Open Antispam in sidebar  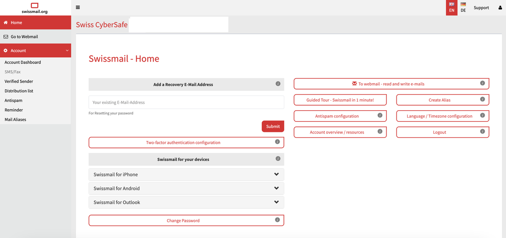tap(13, 101)
